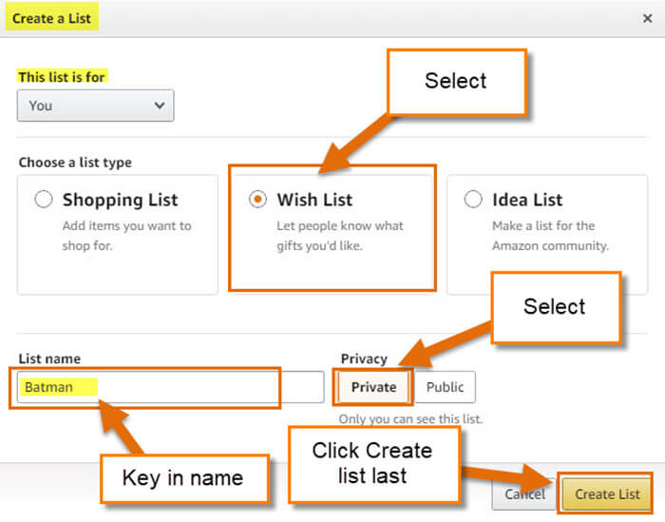Click the "Click Create list last" callout
665x522 pixels.
pos(373,464)
